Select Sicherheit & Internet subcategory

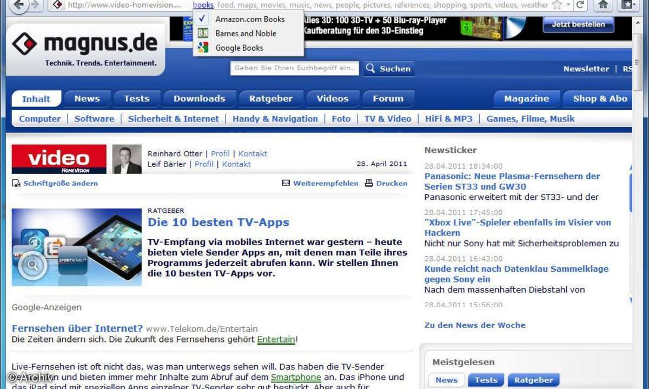pyautogui.click(x=174, y=119)
